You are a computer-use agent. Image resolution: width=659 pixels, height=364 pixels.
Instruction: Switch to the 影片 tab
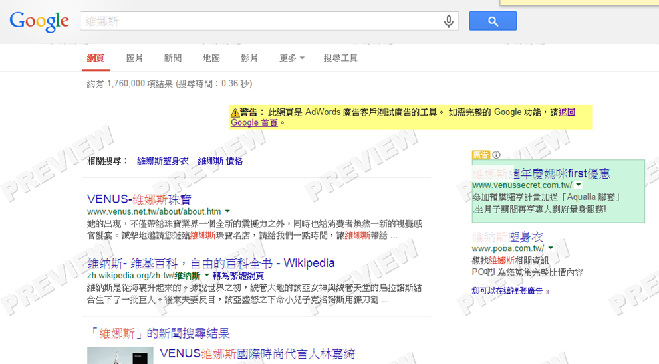[249, 58]
